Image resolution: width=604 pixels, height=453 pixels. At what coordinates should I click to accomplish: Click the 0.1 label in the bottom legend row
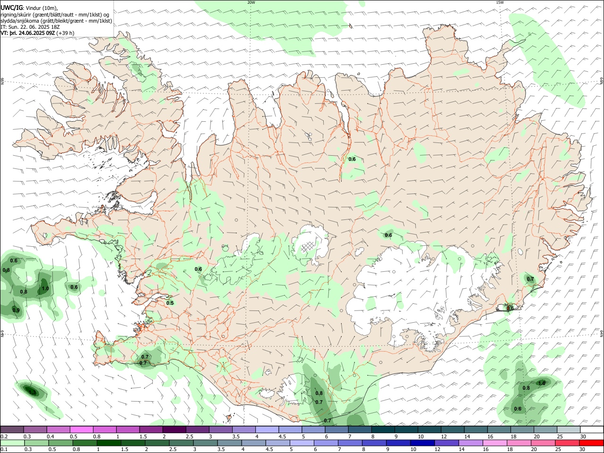[x=4, y=450]
